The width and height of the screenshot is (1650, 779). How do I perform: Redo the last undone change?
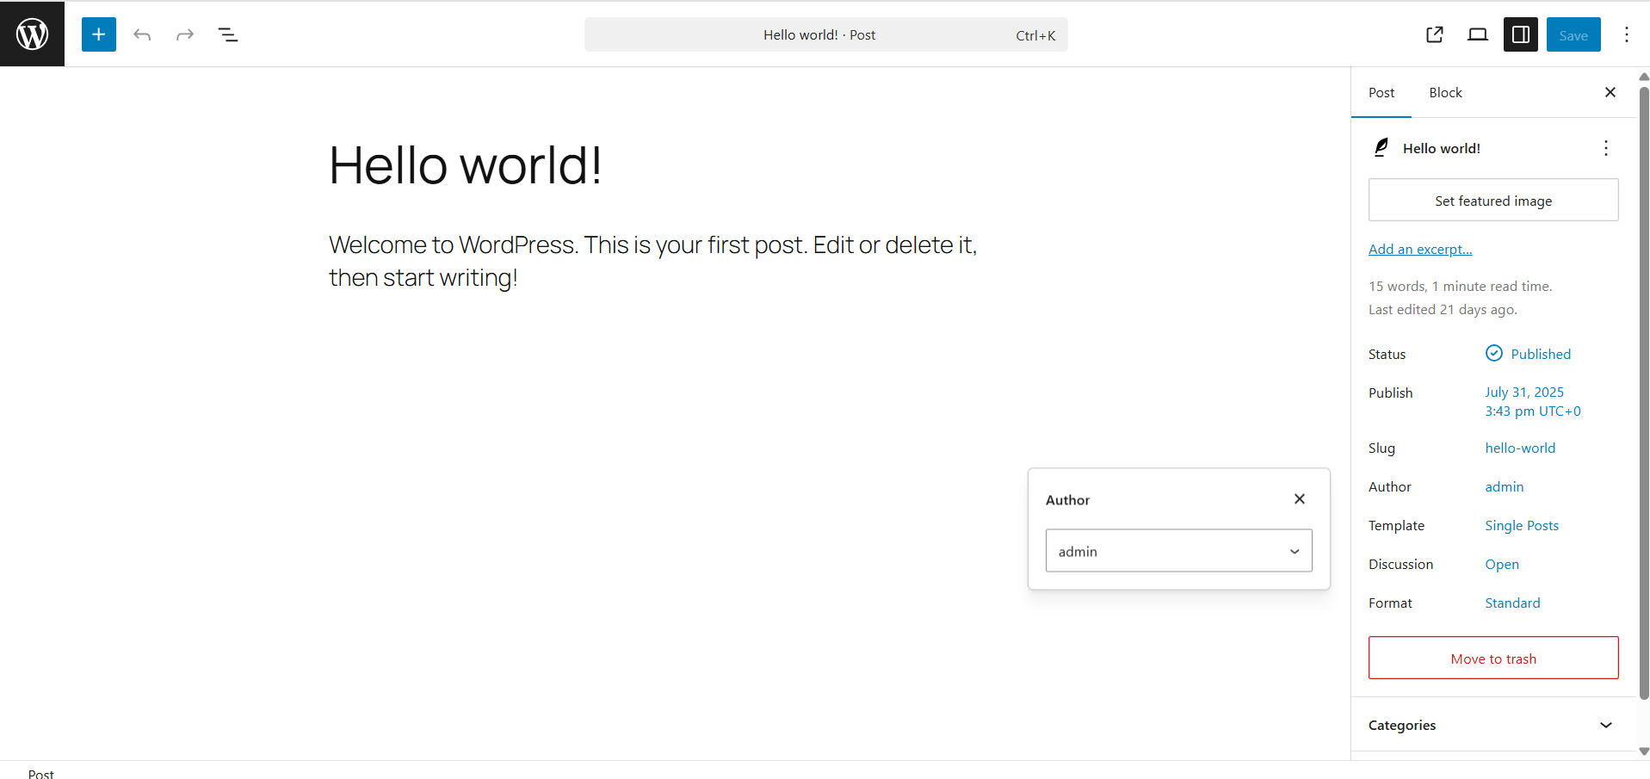click(x=184, y=34)
